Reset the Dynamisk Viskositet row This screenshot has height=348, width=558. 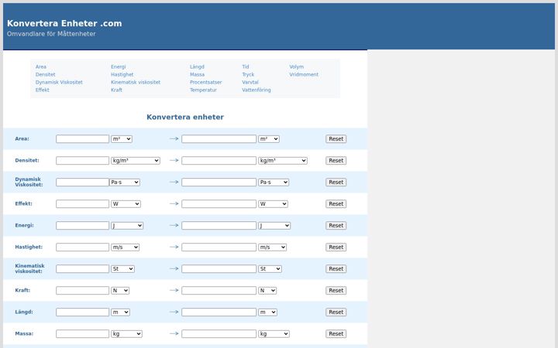click(x=336, y=183)
